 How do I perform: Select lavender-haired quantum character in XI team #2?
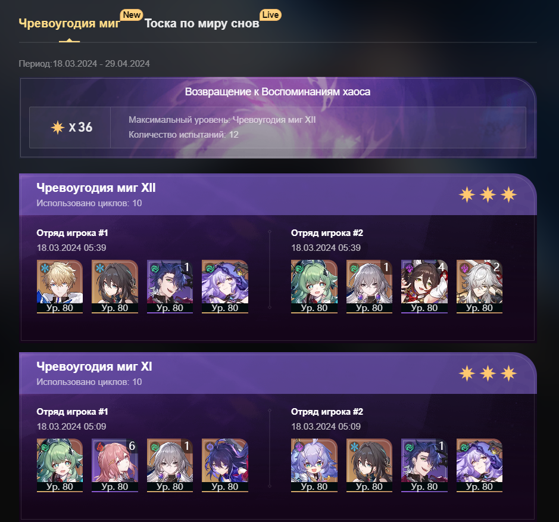314,465
